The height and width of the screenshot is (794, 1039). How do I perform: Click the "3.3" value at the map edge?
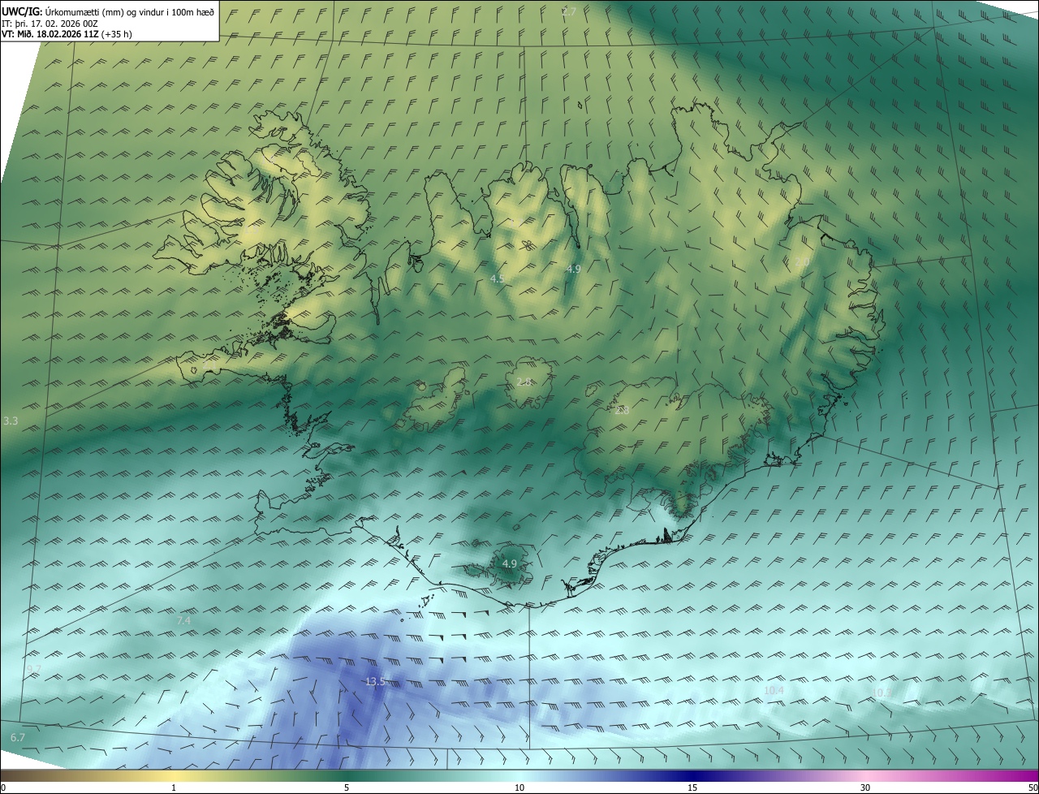tap(11, 421)
